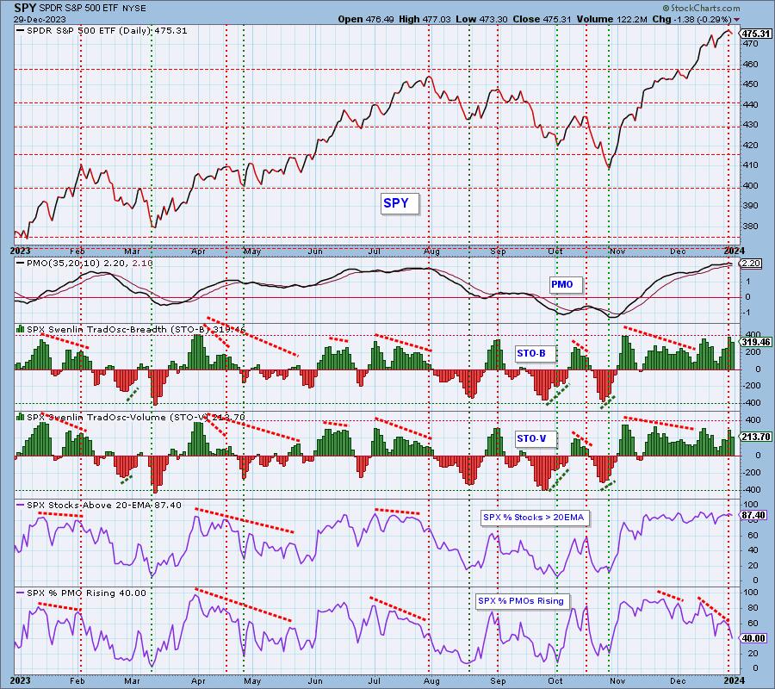Click the SPX % Stocks > 20EMA label
775x689 pixels.
coord(534,518)
